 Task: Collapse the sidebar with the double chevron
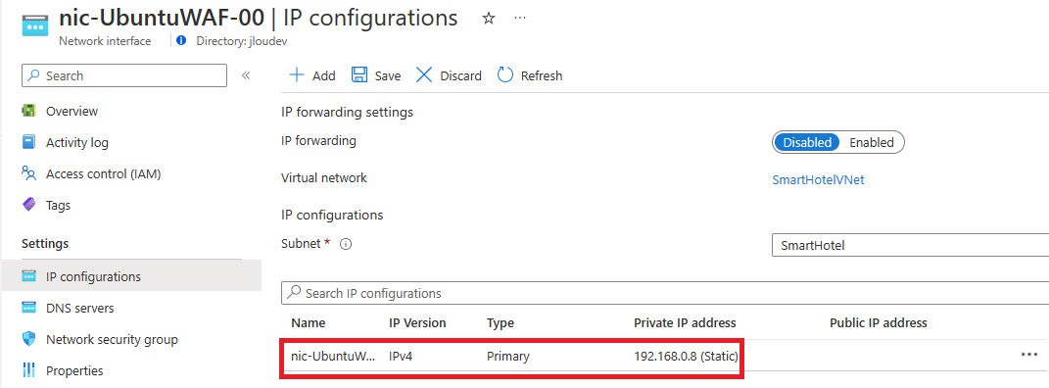246,75
